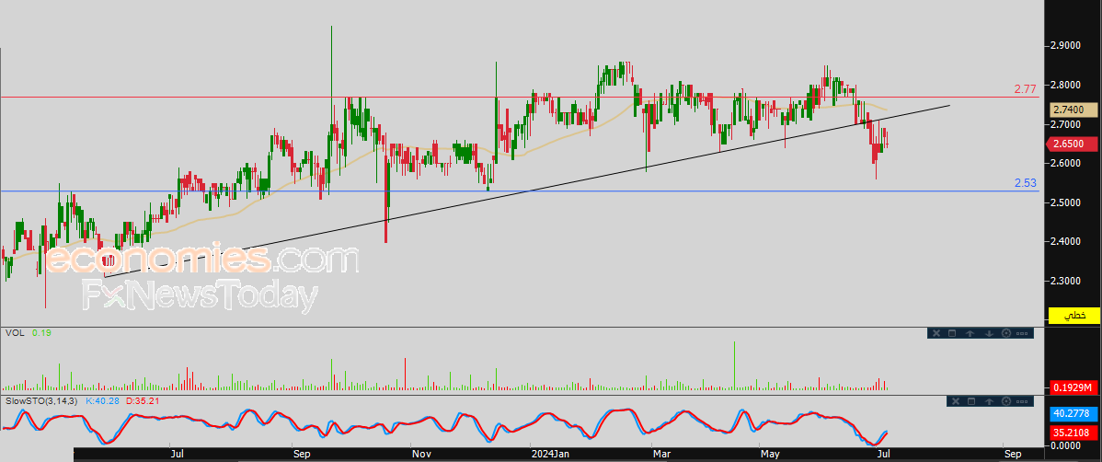
Task: Select the 2.7400 moving average price tag
Action: click(x=1073, y=110)
